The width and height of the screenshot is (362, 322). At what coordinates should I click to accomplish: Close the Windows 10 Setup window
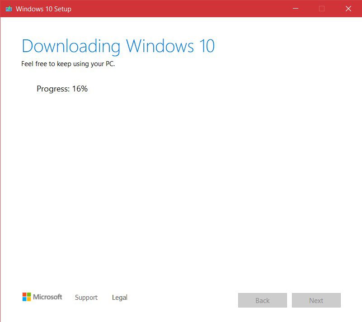pos(348,9)
